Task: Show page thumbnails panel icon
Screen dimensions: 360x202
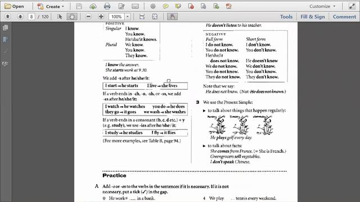Action: coord(5,27)
